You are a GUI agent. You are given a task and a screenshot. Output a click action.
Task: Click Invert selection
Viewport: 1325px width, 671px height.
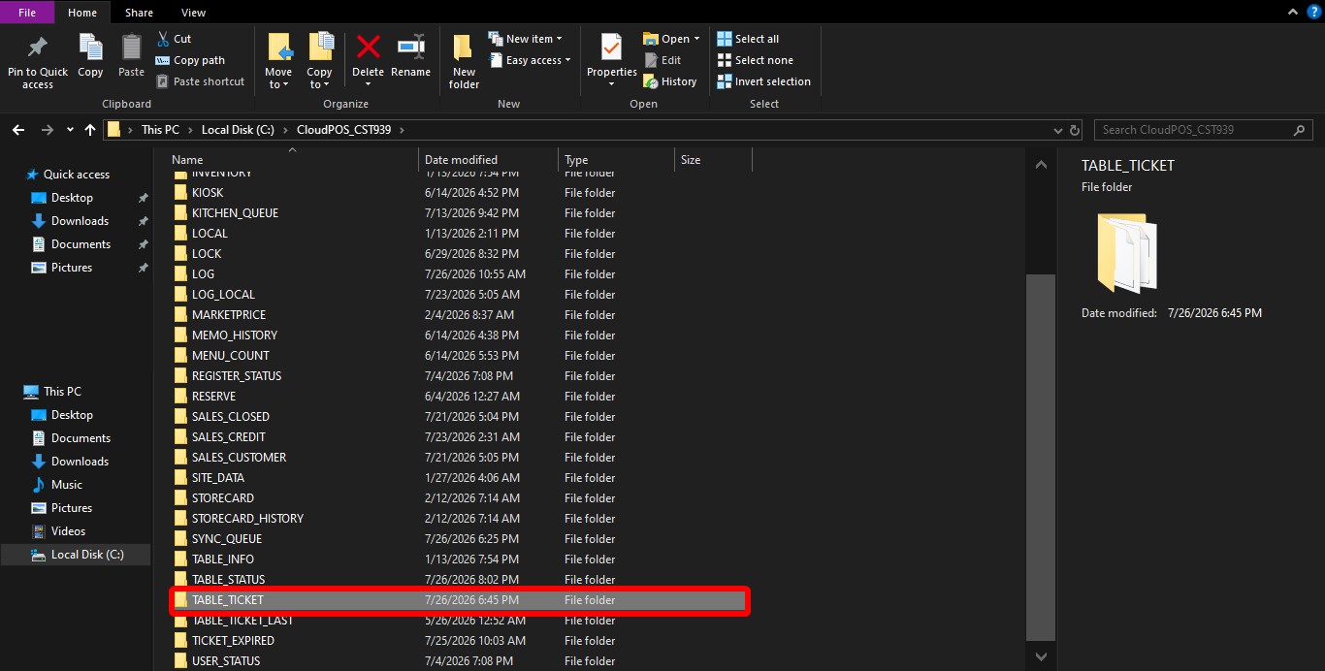point(763,81)
